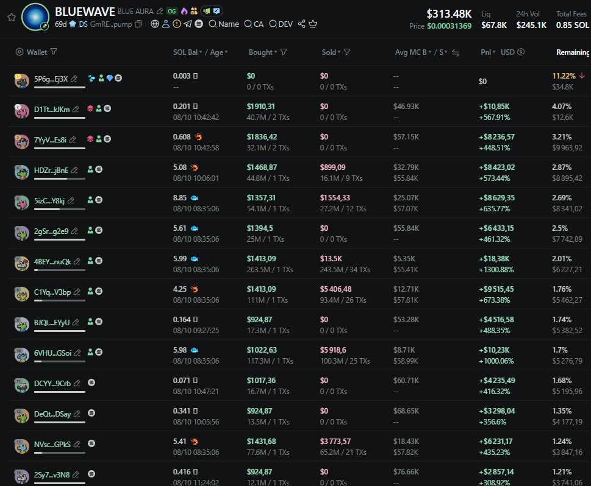
Task: Rename wallet 7YyV...Es8i with pencil icon
Action: click(x=73, y=139)
